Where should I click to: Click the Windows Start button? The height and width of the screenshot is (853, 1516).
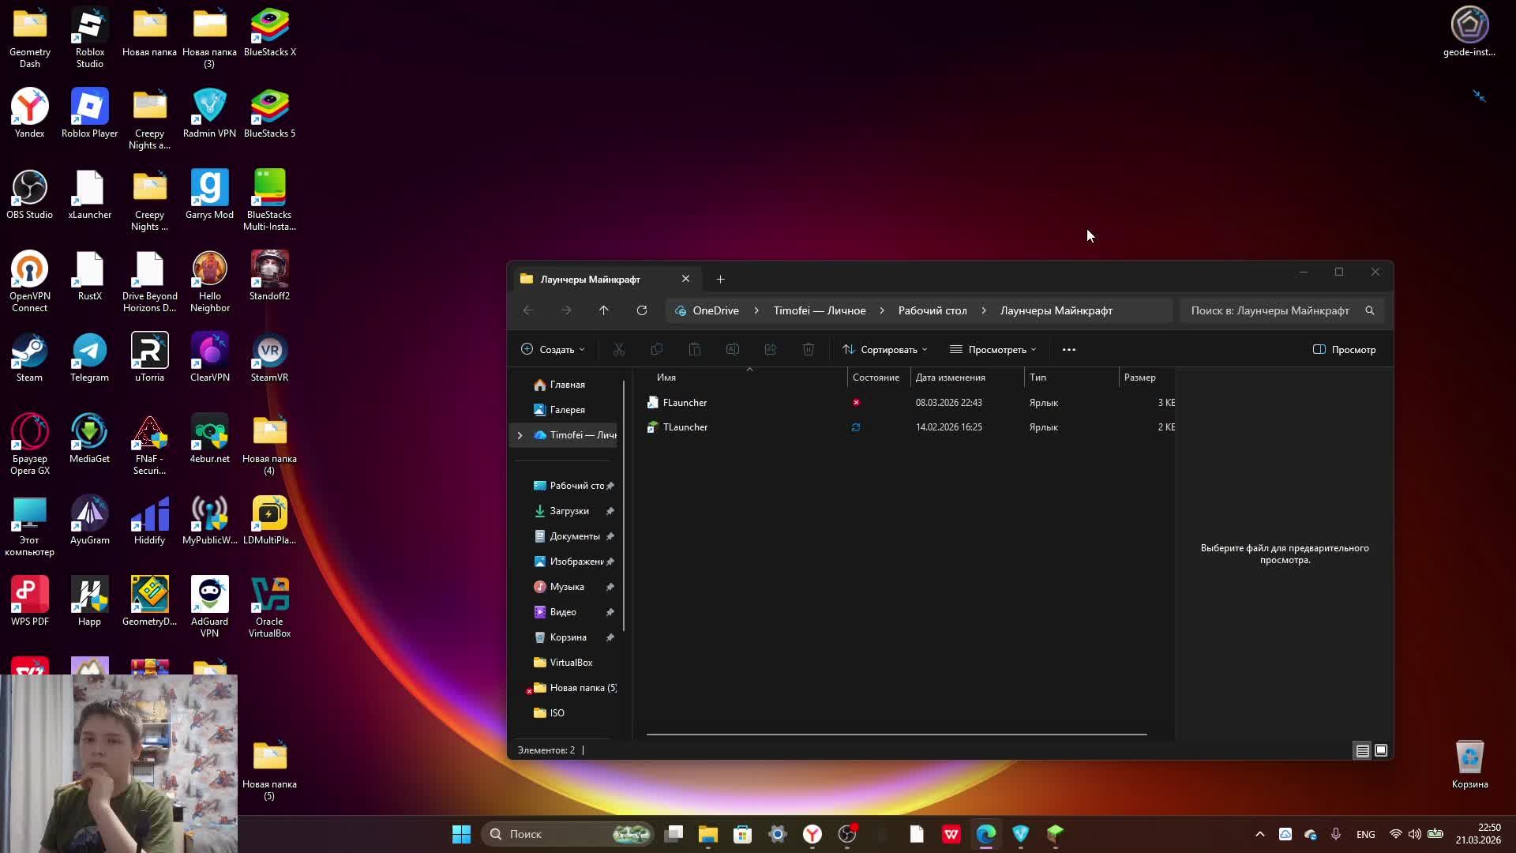[x=461, y=834]
